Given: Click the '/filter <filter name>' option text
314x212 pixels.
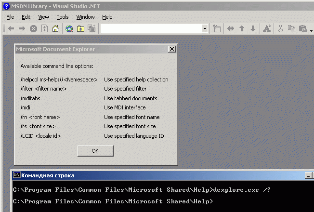Looking at the screenshot, I should coord(43,89).
